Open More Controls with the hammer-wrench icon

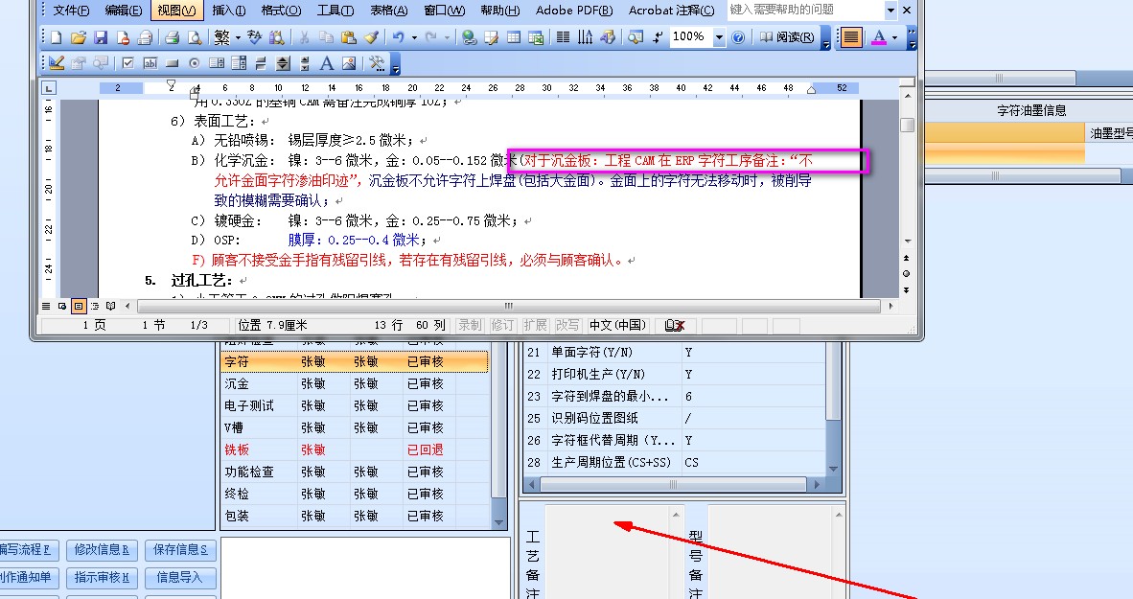(377, 63)
